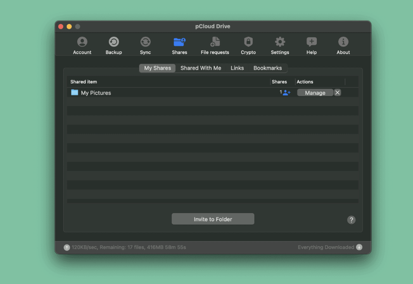Image resolution: width=413 pixels, height=284 pixels.
Task: Open the Crypto section
Action: 248,45
